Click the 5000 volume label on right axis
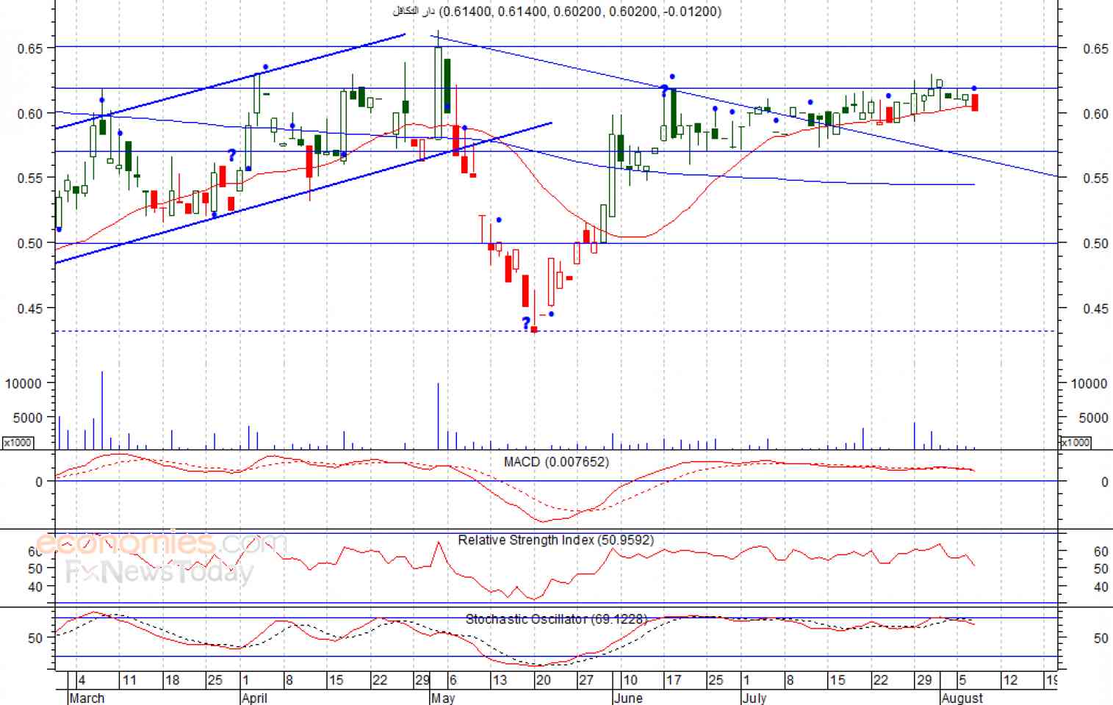 [1092, 418]
